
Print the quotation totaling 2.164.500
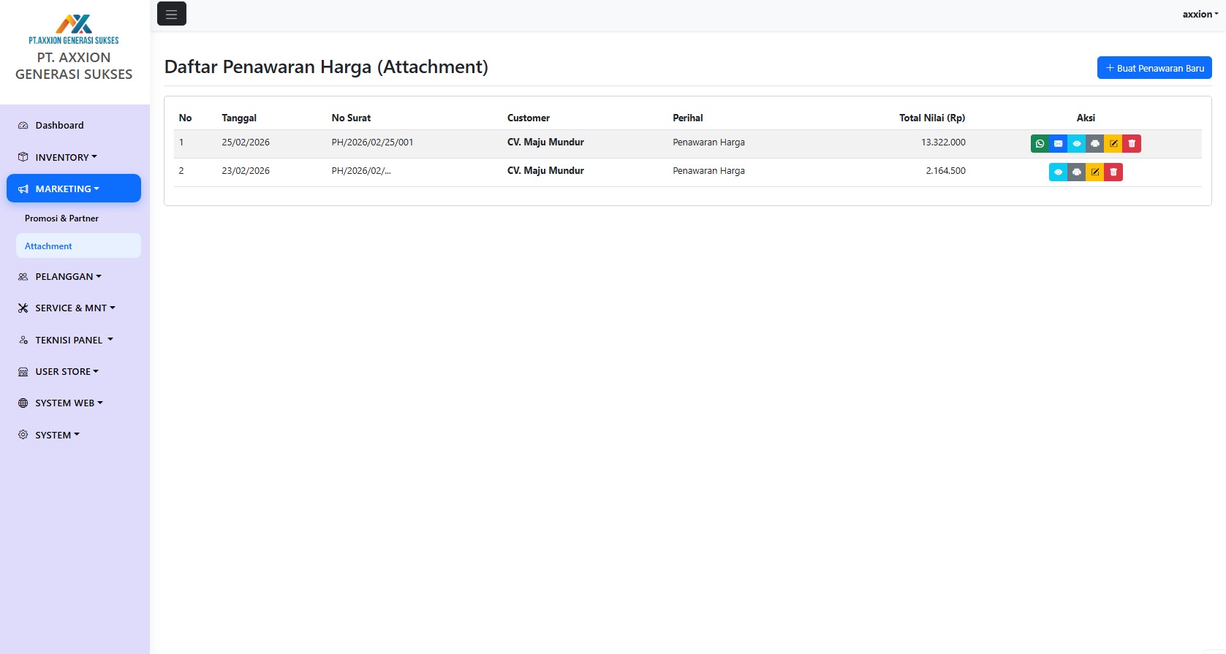click(x=1076, y=172)
